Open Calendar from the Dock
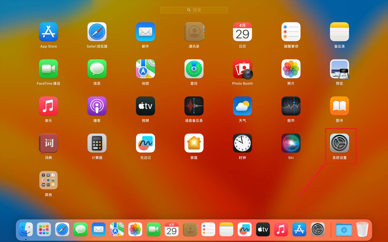 click(x=172, y=229)
